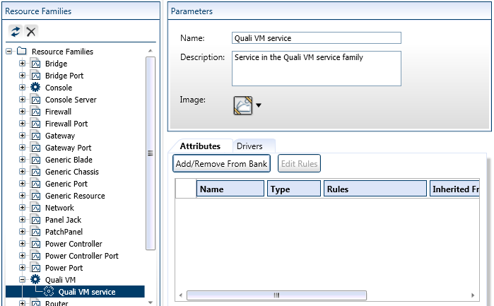This screenshot has height=306, width=494.
Task: Click the Quali VM gear icon
Action: point(35,280)
